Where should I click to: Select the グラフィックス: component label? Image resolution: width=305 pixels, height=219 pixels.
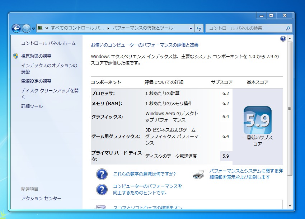coord(107,117)
